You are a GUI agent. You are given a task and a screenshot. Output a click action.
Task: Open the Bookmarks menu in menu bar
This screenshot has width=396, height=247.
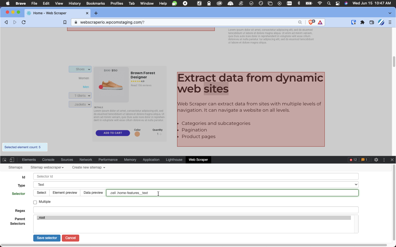click(x=95, y=3)
